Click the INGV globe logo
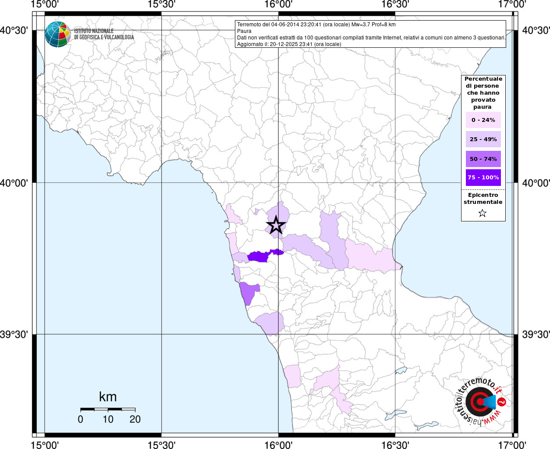 tap(57, 34)
